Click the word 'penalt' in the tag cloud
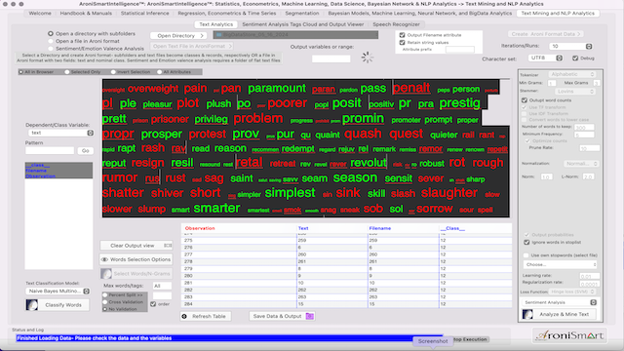The height and width of the screenshot is (351, 624). click(x=411, y=88)
